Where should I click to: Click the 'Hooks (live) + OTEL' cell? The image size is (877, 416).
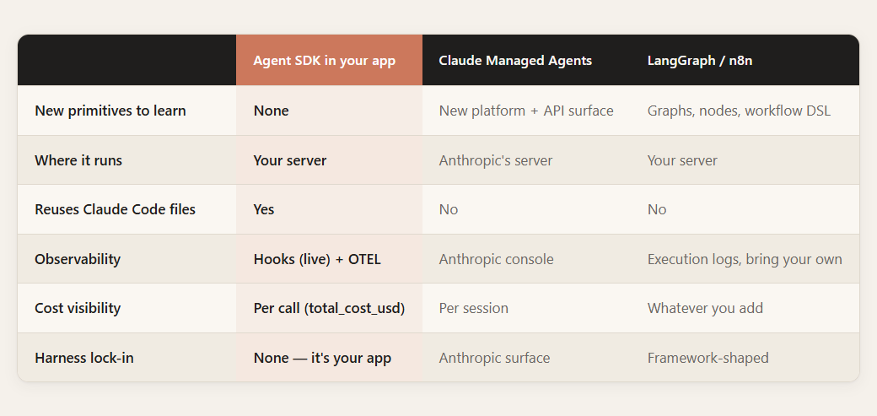click(317, 259)
